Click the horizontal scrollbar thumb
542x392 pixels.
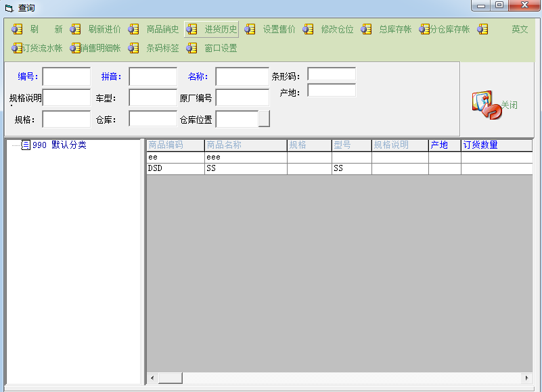(x=171, y=378)
